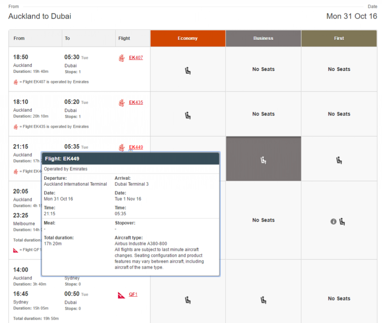Click No Seats in Business for EK407
The image size is (382, 323).
click(x=263, y=69)
